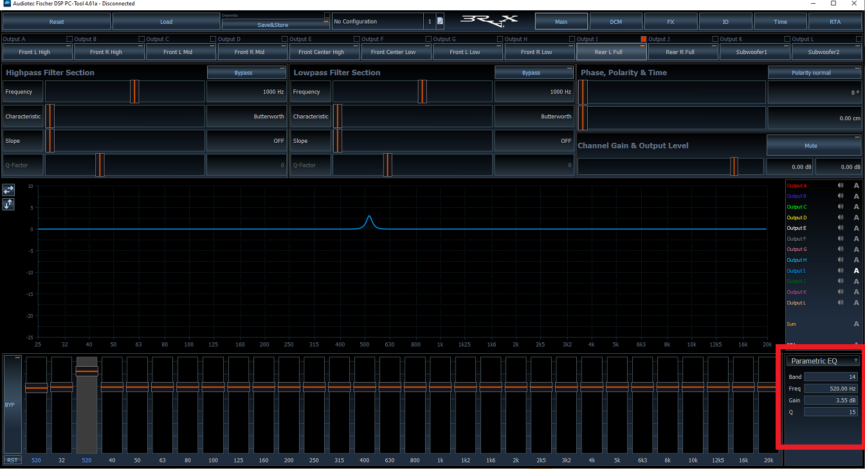Screen dimensions: 865x469
Task: Open the RTA tab
Action: [x=835, y=22]
